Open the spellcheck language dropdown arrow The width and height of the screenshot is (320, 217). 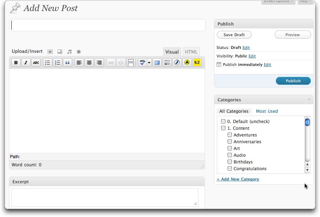tap(149, 63)
